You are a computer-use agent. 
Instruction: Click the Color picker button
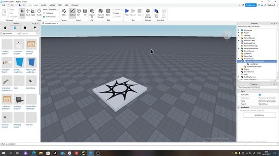[108, 13]
